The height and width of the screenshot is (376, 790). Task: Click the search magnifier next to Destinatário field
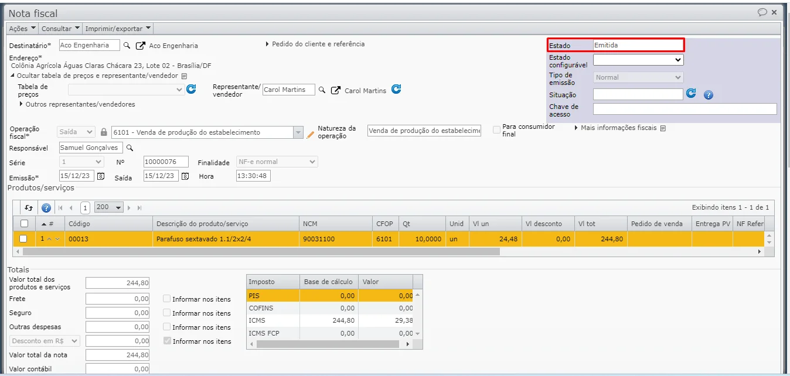128,45
